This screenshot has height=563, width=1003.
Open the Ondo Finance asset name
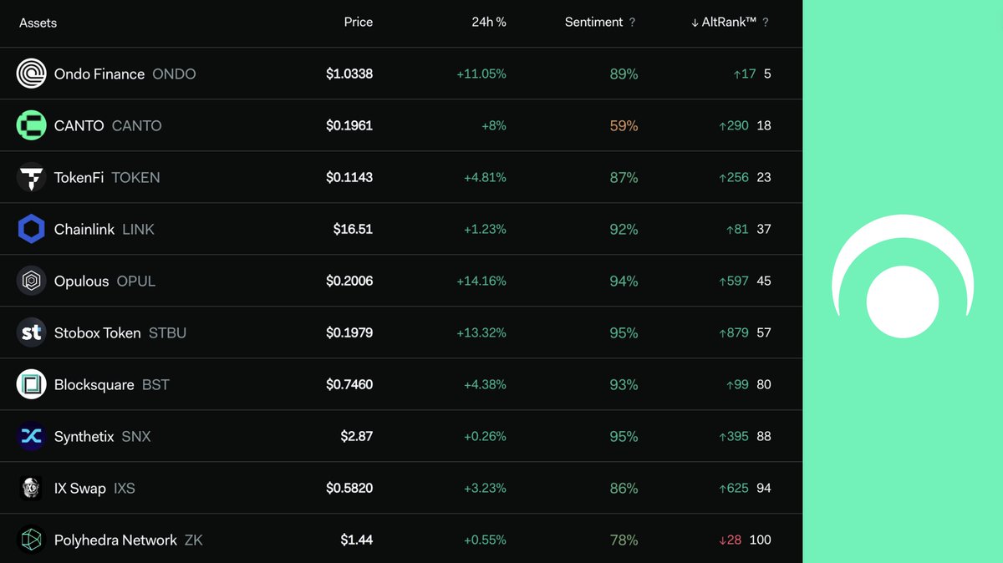[99, 74]
